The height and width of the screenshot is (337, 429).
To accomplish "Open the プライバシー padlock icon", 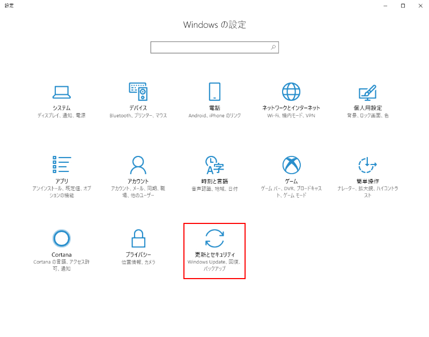I will [x=138, y=238].
